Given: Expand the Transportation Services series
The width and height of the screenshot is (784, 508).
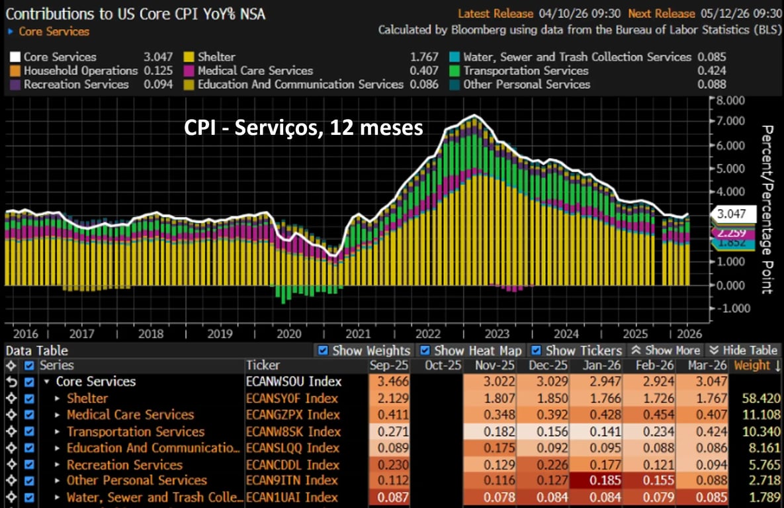Looking at the screenshot, I should 58,431.
